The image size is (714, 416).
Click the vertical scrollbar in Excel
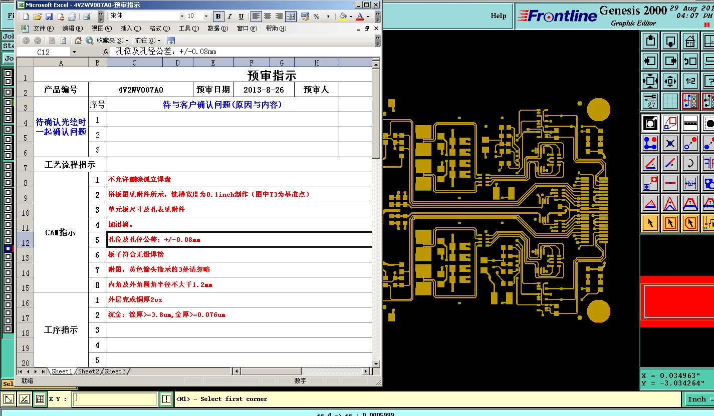(x=376, y=213)
